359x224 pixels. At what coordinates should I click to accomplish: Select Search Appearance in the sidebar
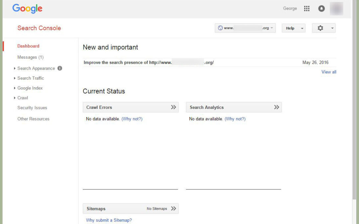click(x=36, y=68)
